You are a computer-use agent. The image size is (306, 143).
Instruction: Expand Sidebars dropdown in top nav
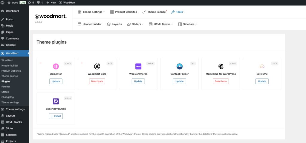(188, 24)
